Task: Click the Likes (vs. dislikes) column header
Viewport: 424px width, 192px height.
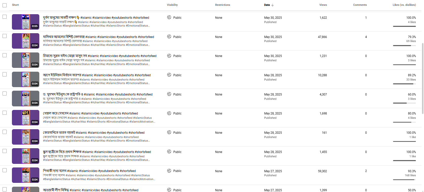Action: [404, 5]
